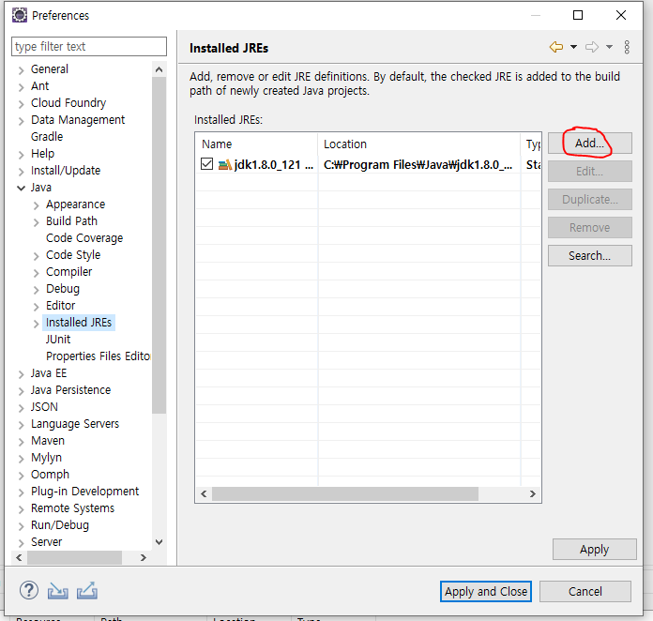Toggle the jdk1.8.0_121 checkbox
This screenshot has height=621, width=653.
pyautogui.click(x=207, y=164)
